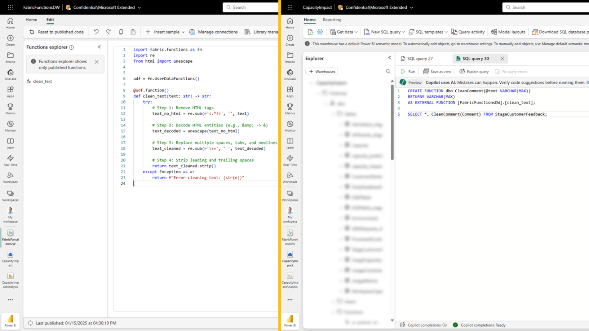The height and width of the screenshot is (331, 589).
Task: Switch to Edit tab in functions editor
Action: (x=50, y=20)
